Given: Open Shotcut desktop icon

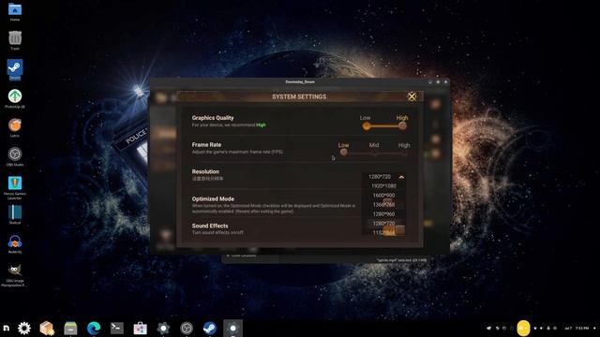Looking at the screenshot, I should coord(15,214).
